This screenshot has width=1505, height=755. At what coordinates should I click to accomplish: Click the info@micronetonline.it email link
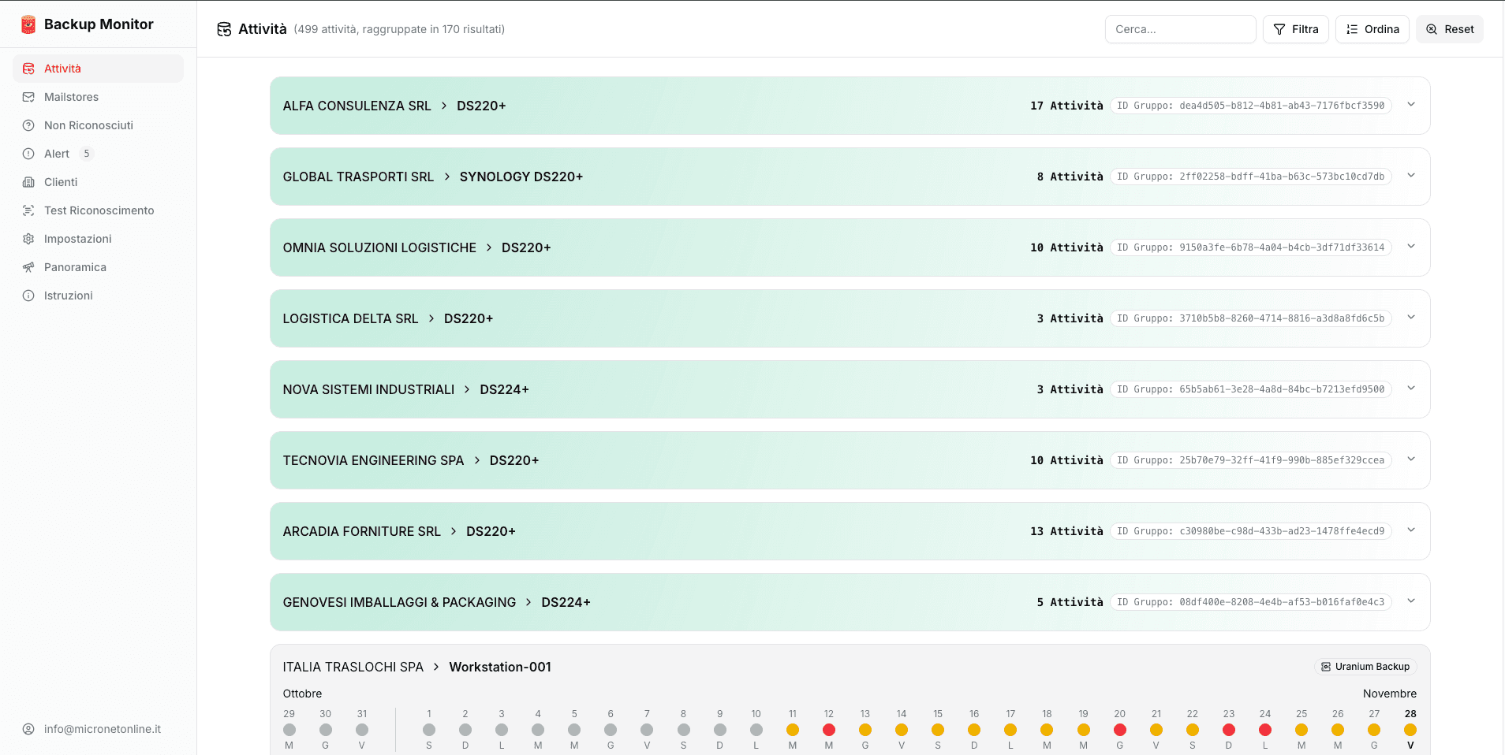tap(103, 728)
